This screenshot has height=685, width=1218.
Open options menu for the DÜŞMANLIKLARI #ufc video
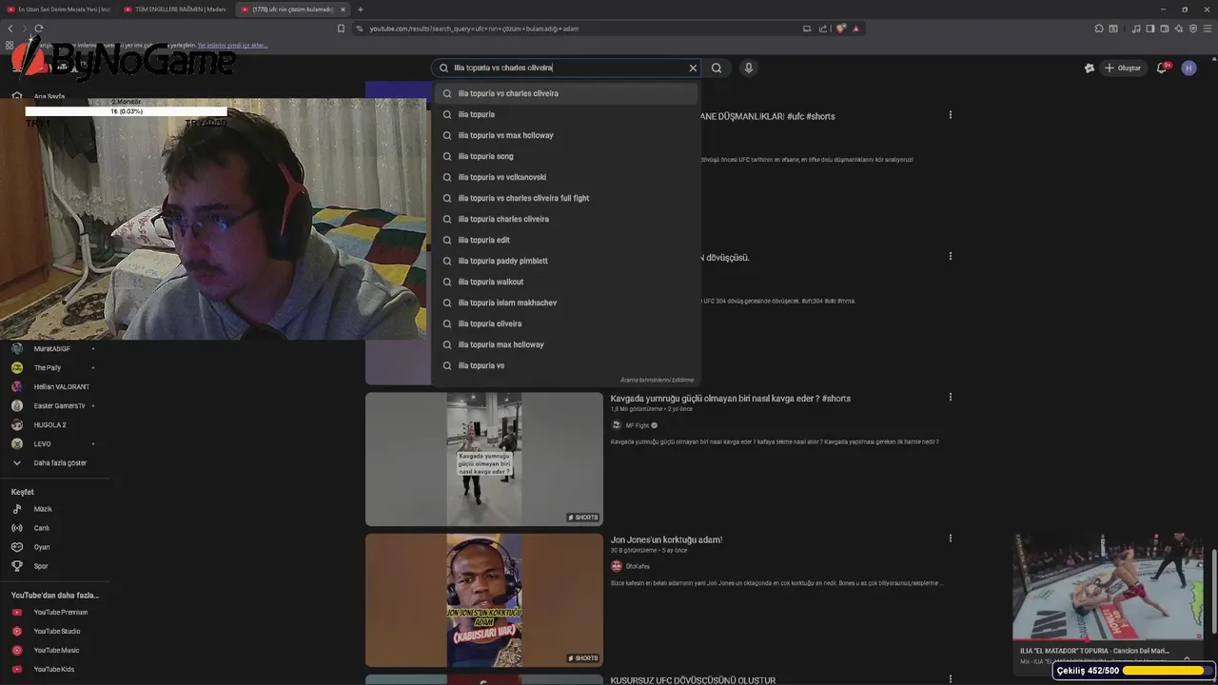[x=950, y=115]
